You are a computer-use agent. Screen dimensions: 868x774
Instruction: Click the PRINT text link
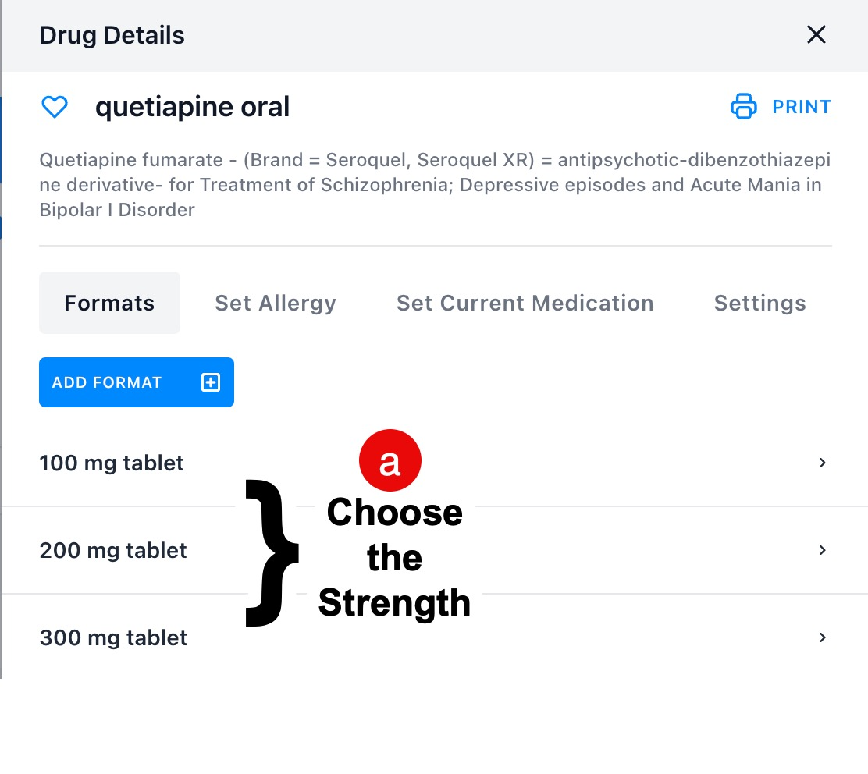pos(802,107)
